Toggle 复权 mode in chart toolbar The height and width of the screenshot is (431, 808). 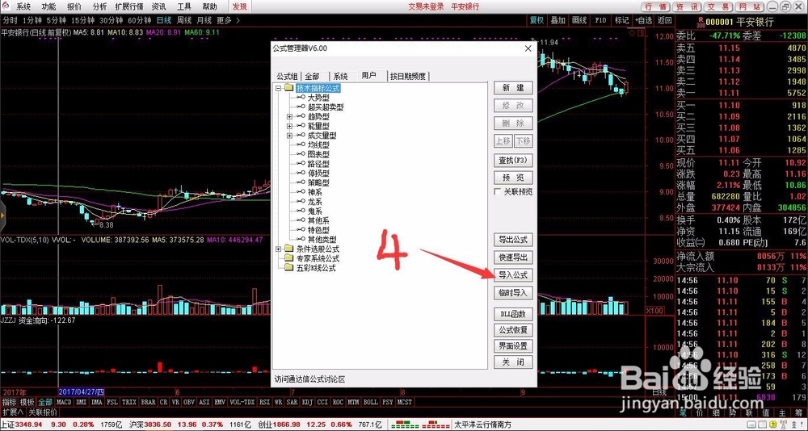click(537, 21)
